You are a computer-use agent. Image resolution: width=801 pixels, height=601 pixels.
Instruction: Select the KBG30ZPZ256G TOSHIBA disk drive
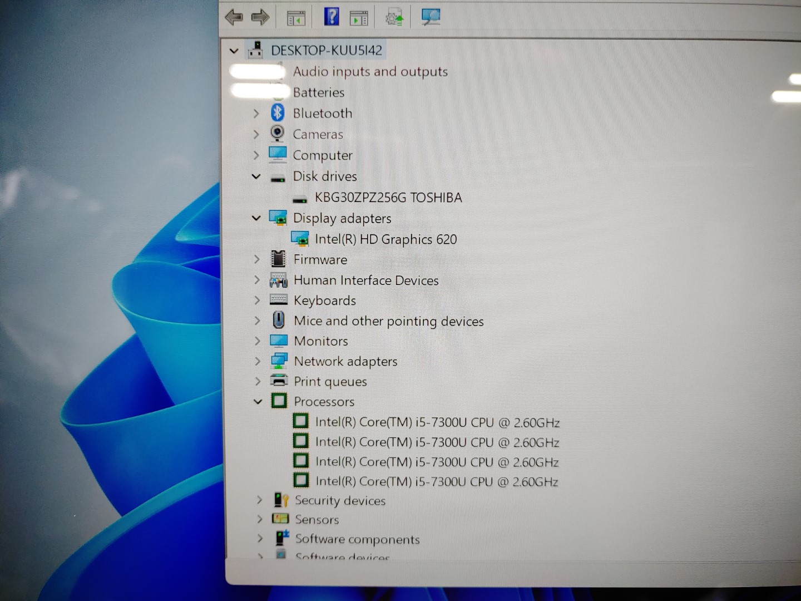click(388, 198)
